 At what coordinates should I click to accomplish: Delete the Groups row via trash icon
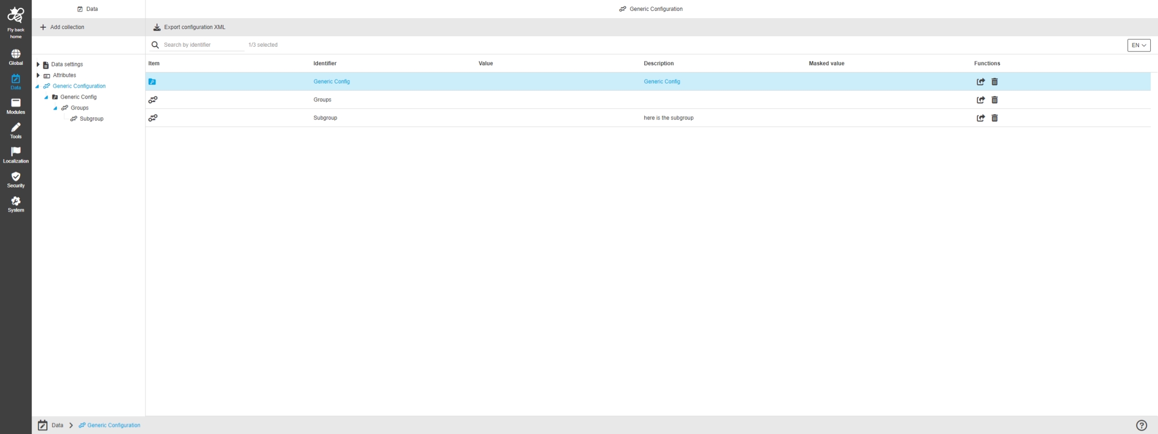click(994, 100)
